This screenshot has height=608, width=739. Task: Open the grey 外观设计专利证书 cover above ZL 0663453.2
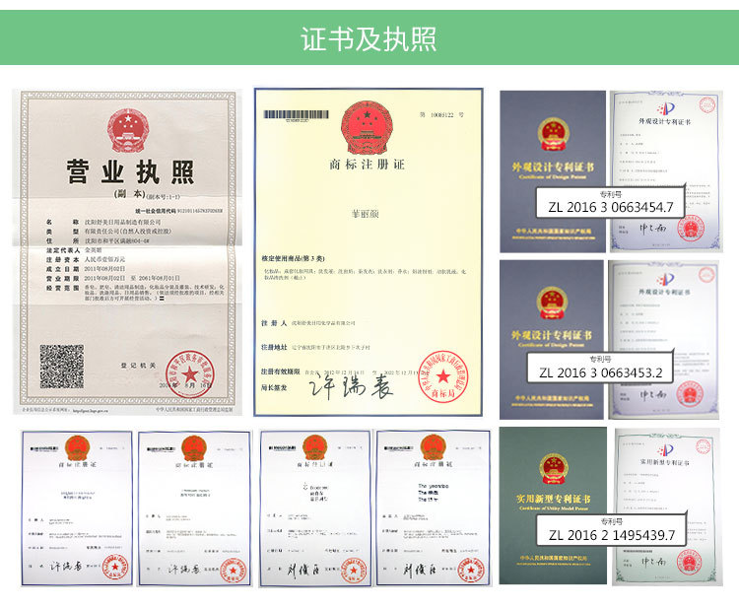(552, 339)
